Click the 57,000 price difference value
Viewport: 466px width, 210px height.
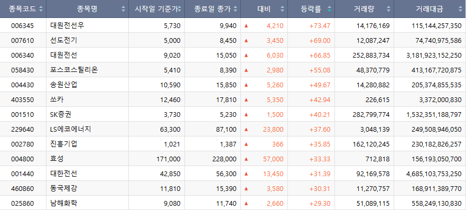(273, 159)
